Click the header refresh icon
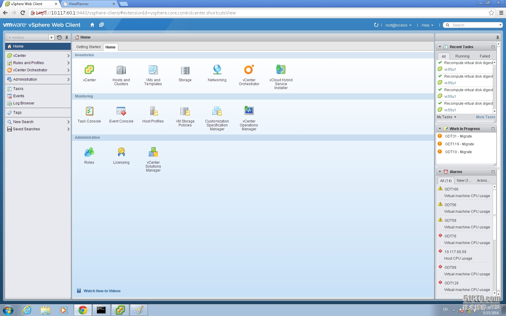The image size is (506, 316). 376,25
